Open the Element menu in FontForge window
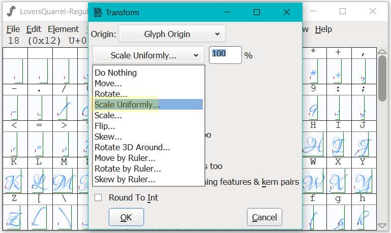This screenshot has height=233, width=391. coord(63,29)
